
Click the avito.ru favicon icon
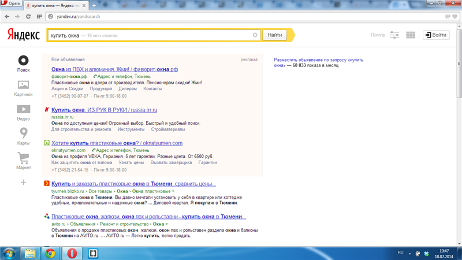(47, 216)
